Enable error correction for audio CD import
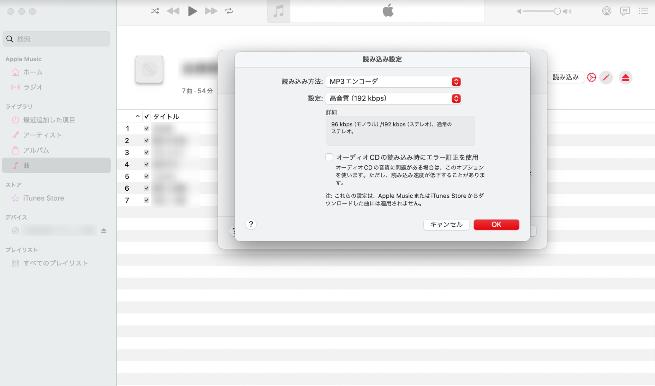The height and width of the screenshot is (386, 655). 329,157
